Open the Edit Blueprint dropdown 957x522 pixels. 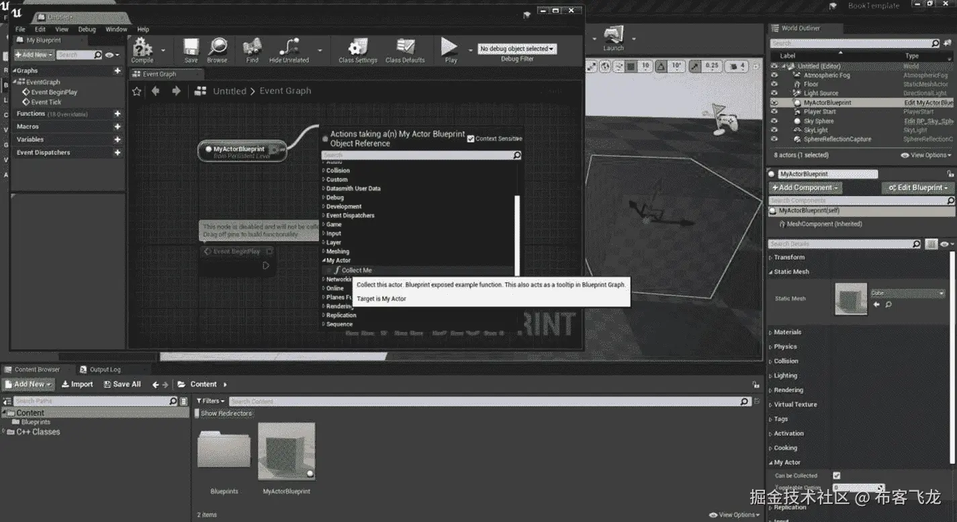[918, 187]
